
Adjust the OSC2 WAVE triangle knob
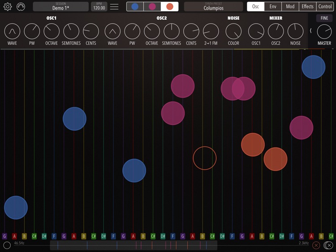(112, 31)
